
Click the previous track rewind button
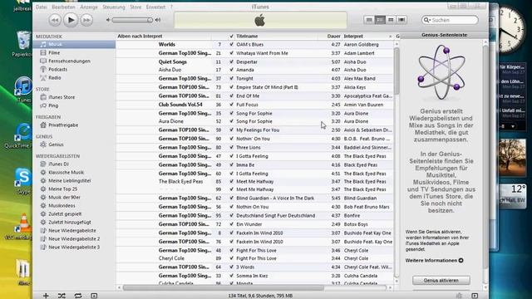pyautogui.click(x=55, y=20)
